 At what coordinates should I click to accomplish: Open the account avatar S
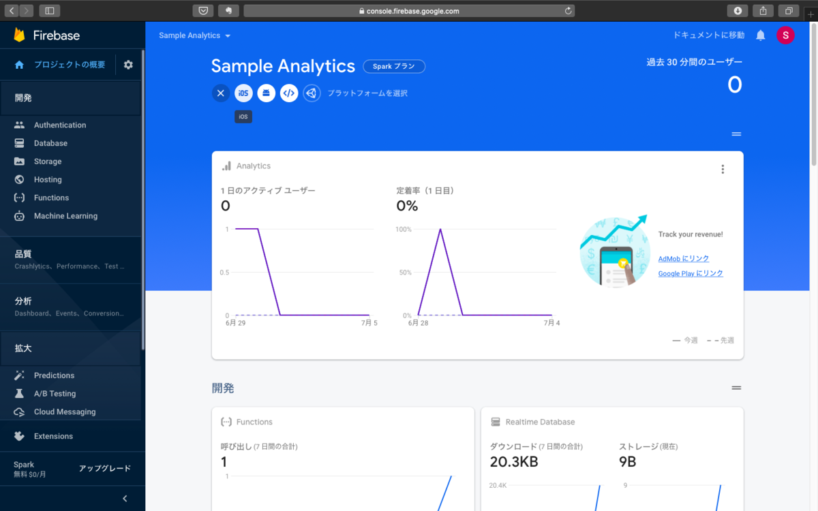point(785,35)
